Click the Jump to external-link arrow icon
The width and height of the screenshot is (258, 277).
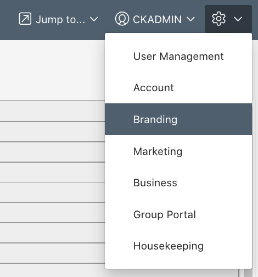pos(25,19)
